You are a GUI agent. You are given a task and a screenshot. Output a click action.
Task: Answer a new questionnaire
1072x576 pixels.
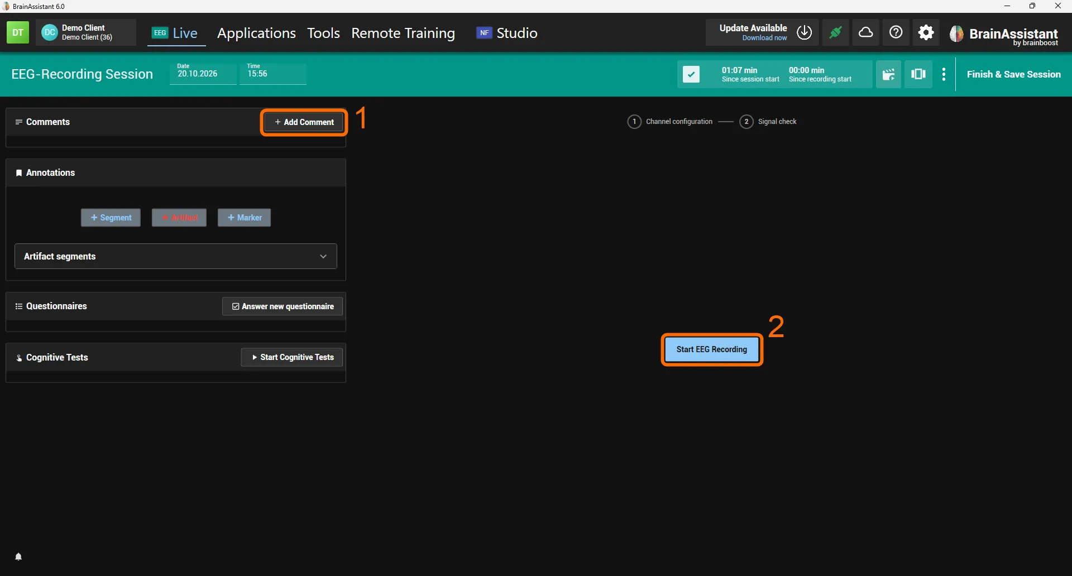283,306
